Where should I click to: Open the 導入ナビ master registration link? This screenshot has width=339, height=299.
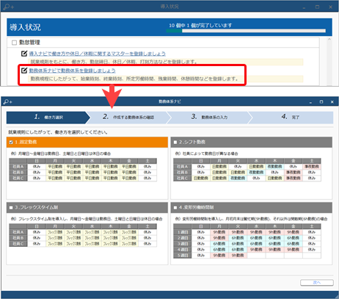98,54
